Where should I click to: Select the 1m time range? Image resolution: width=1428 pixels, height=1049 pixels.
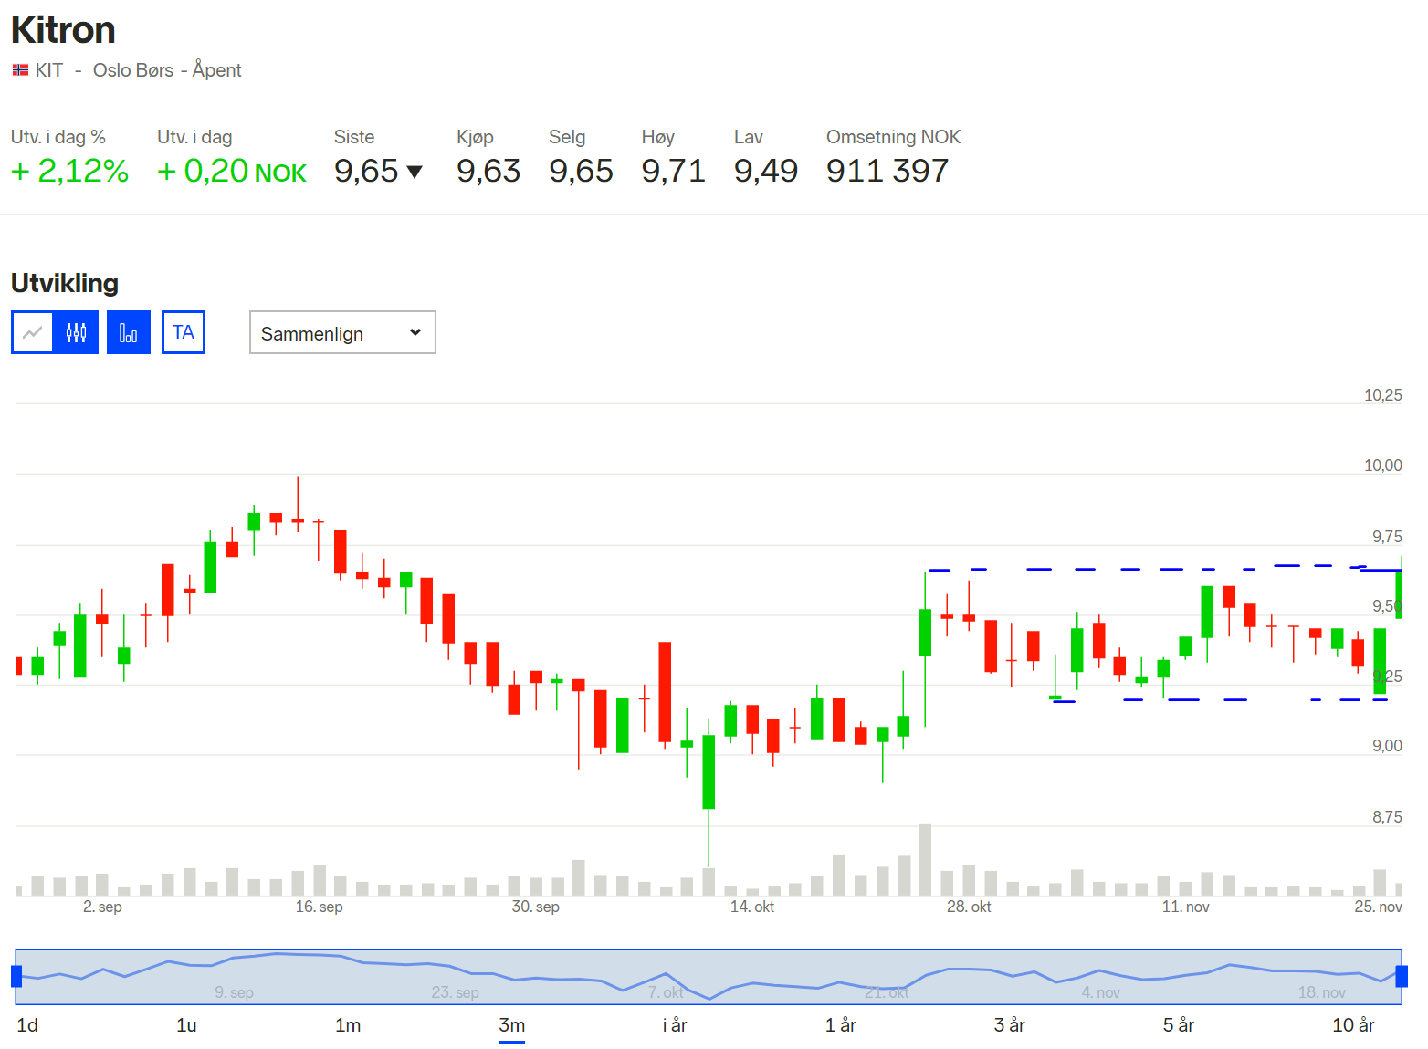pos(348,1025)
